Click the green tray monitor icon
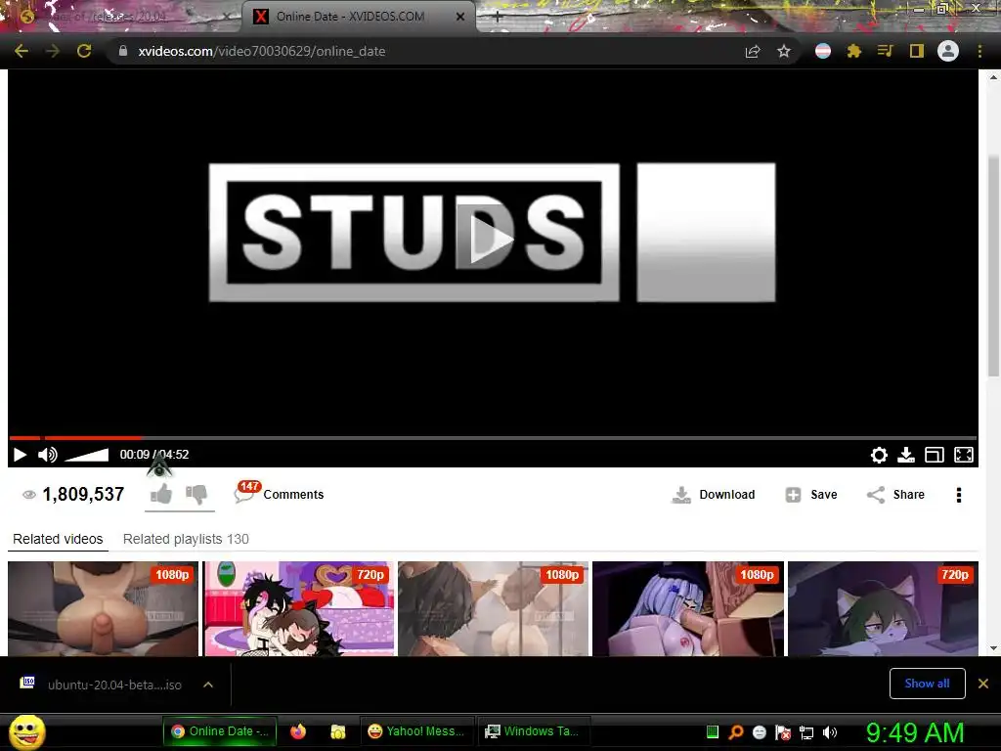The image size is (1001, 751). click(713, 732)
